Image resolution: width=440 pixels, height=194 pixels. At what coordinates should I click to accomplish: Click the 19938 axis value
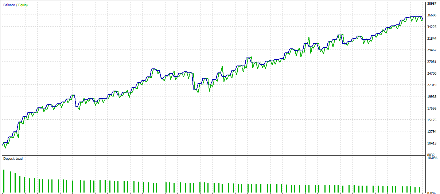432,97
